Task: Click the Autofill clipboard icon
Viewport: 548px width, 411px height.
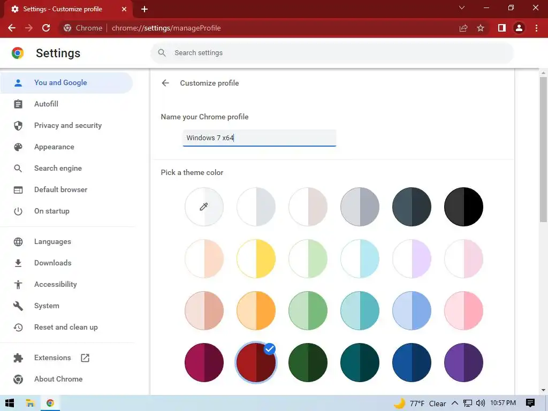Action: [x=18, y=104]
